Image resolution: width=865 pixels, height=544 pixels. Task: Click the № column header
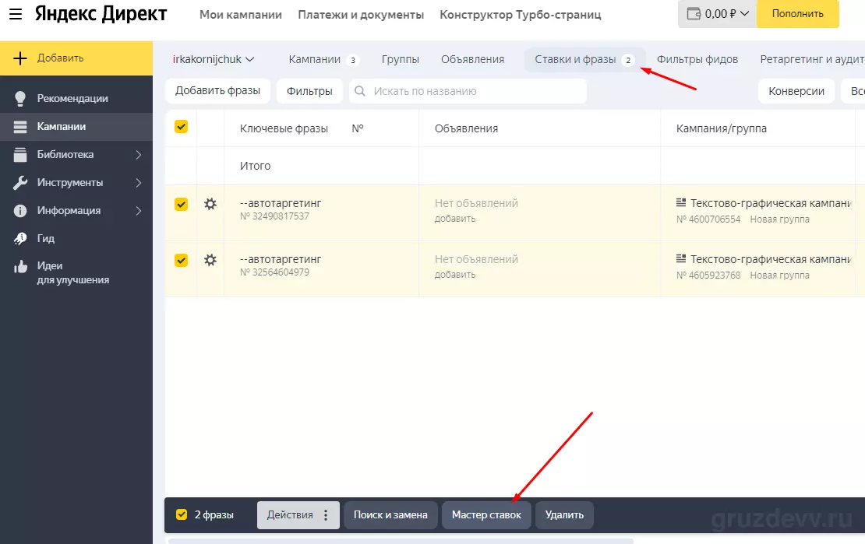click(358, 128)
